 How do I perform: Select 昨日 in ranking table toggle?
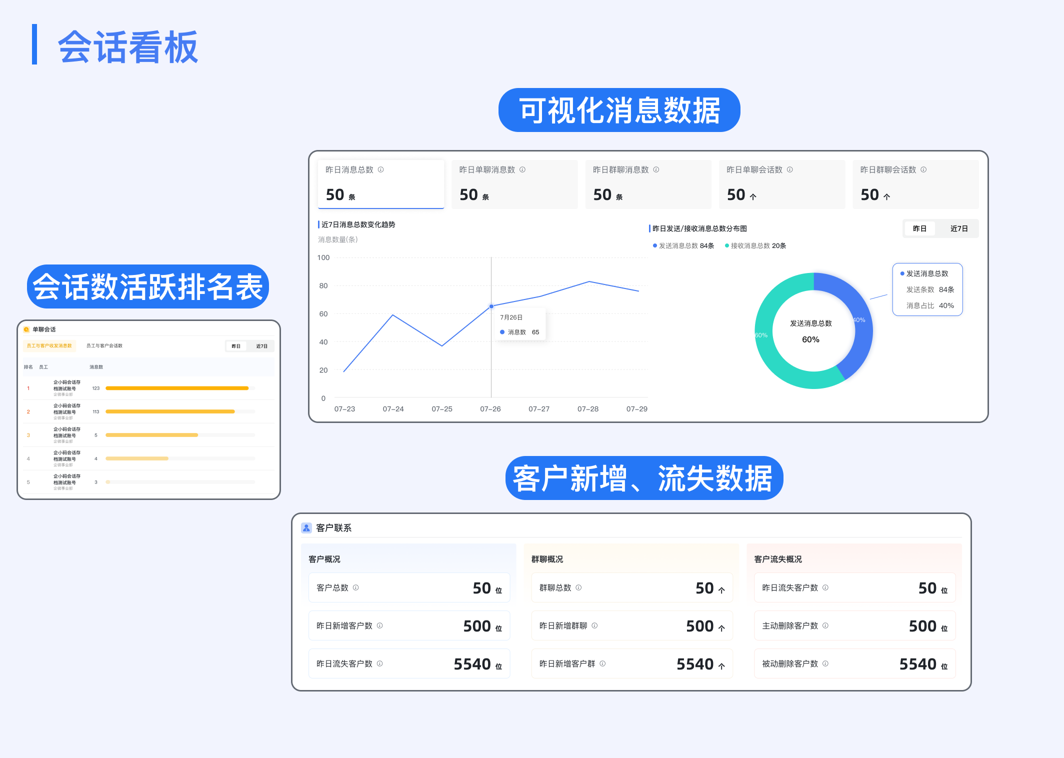click(236, 346)
